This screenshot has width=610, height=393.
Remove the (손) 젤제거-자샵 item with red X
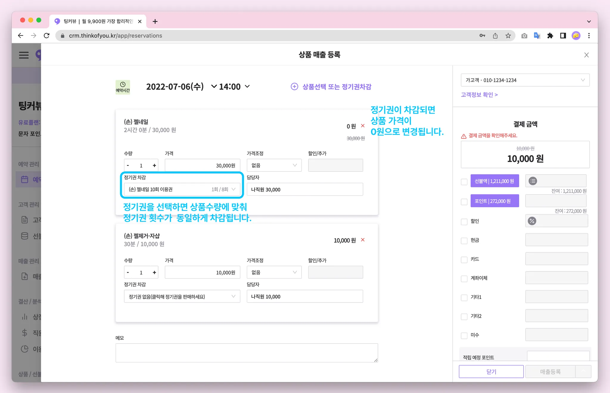click(x=363, y=240)
